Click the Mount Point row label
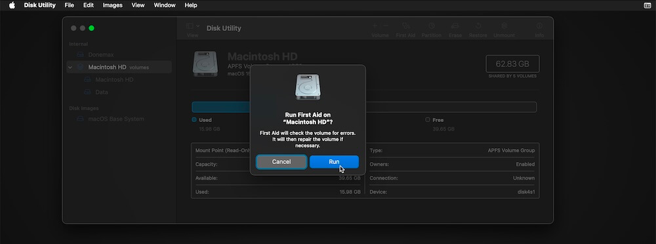 point(222,150)
